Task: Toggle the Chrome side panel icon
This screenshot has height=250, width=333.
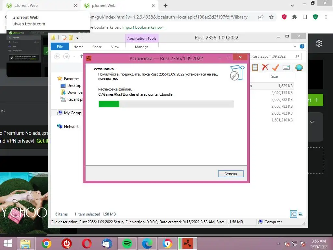Action: [305, 17]
